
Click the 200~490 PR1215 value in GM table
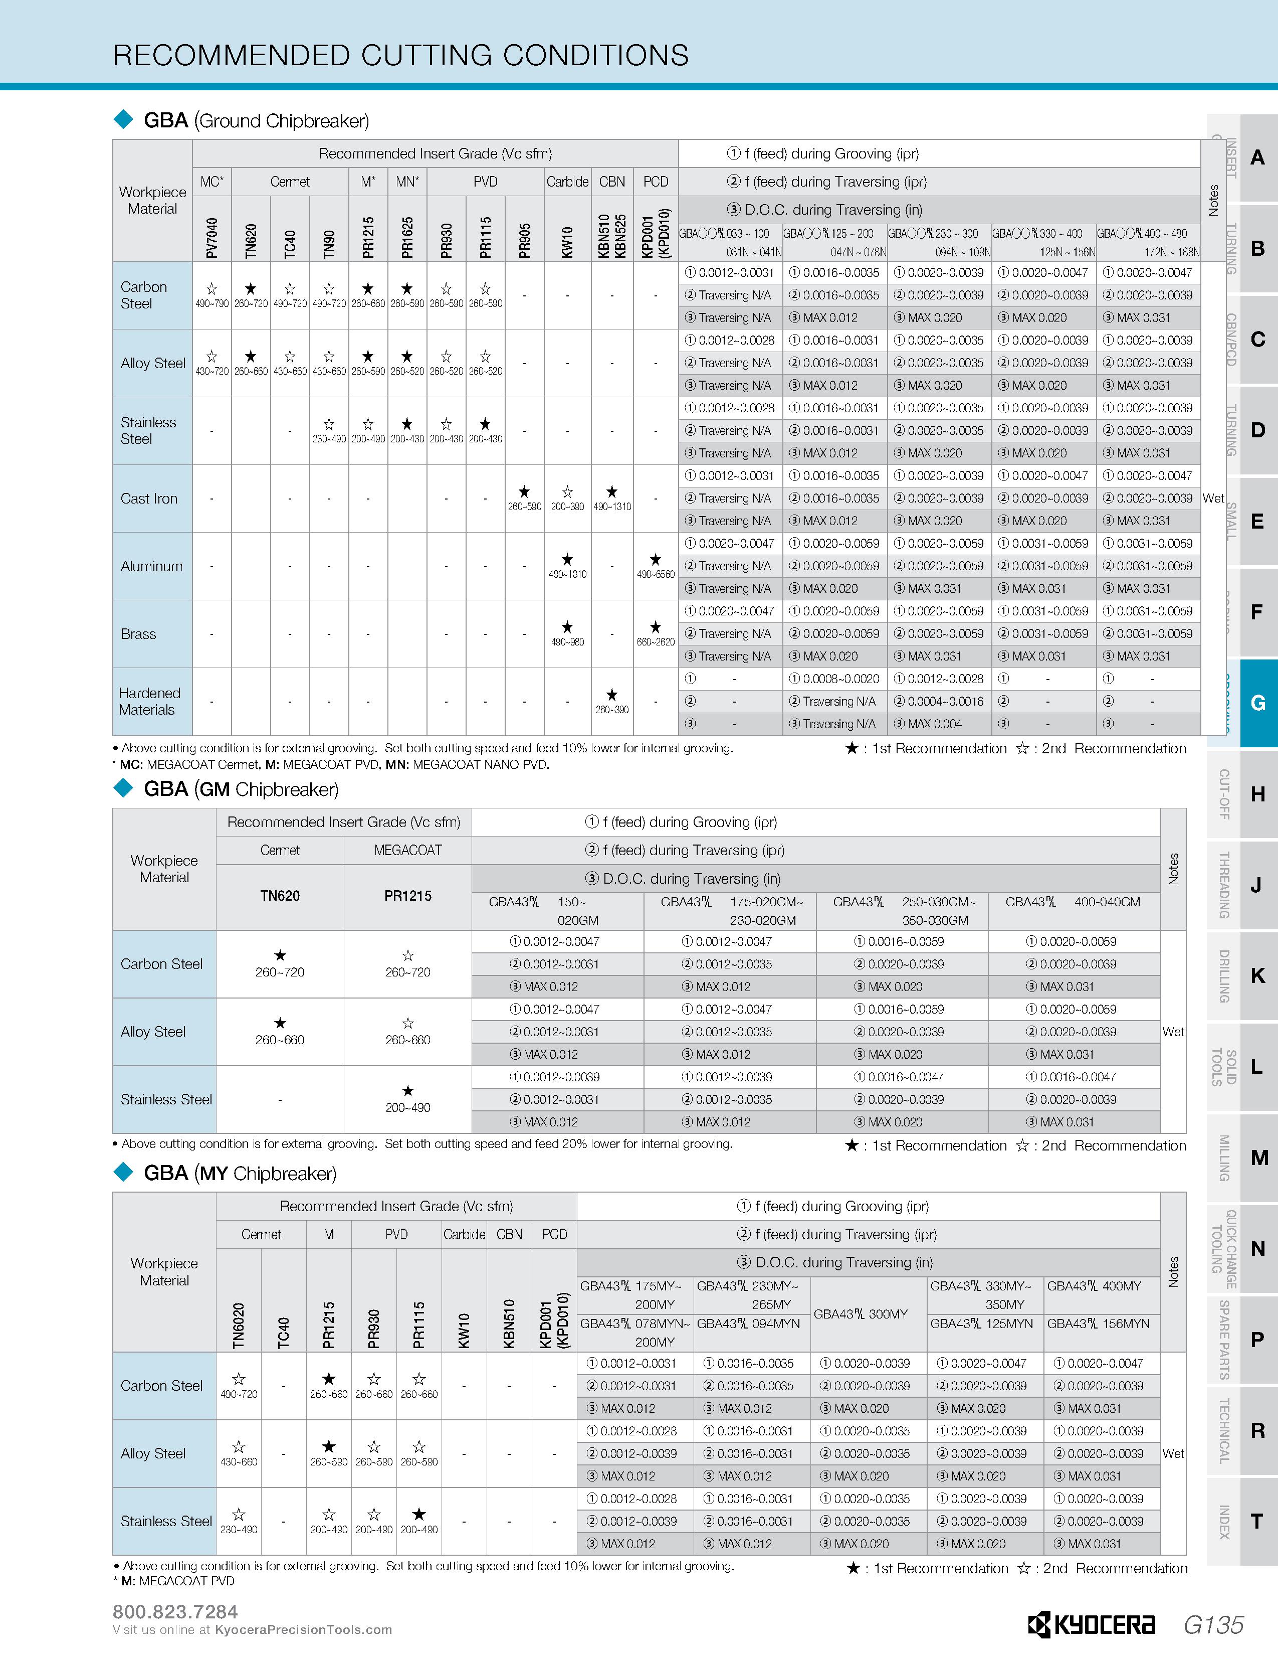click(408, 1108)
